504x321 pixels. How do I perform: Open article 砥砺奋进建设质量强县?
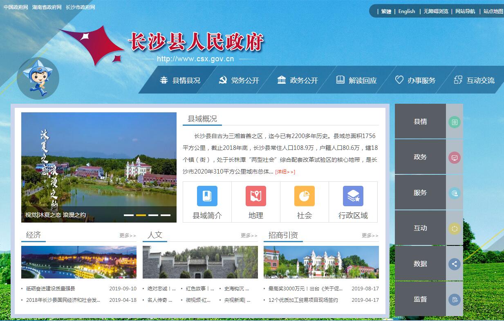[51, 289]
